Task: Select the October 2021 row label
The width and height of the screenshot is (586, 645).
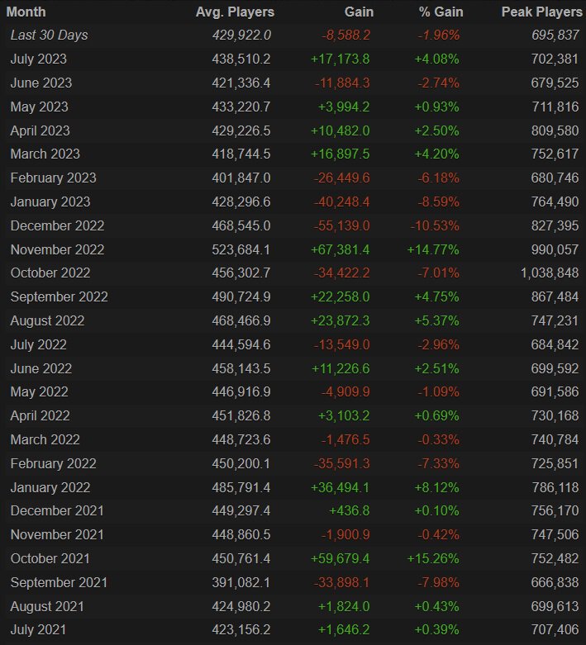Action: click(x=50, y=558)
